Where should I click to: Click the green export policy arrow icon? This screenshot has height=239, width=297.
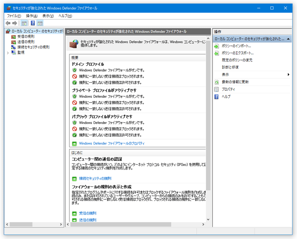click(216, 53)
